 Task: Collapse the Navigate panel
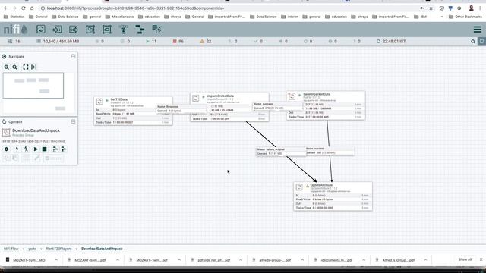tap(73, 56)
